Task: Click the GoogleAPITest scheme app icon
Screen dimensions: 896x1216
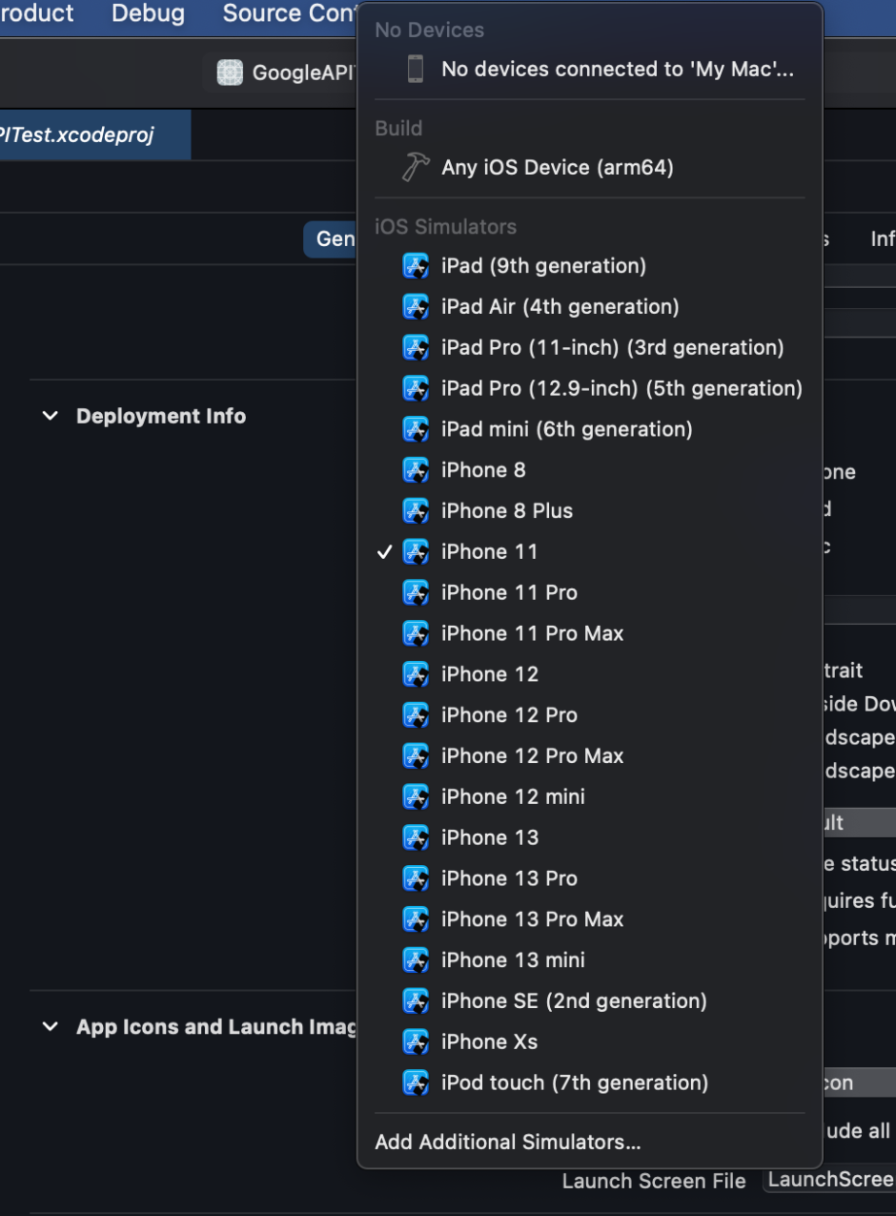Action: pos(230,73)
